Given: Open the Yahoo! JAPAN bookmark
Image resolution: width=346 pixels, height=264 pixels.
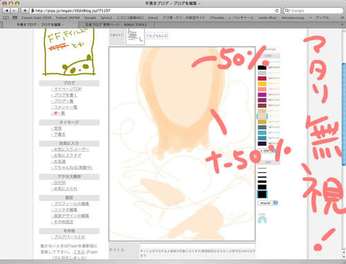Looking at the screenshot, I should pyautogui.click(x=68, y=18).
